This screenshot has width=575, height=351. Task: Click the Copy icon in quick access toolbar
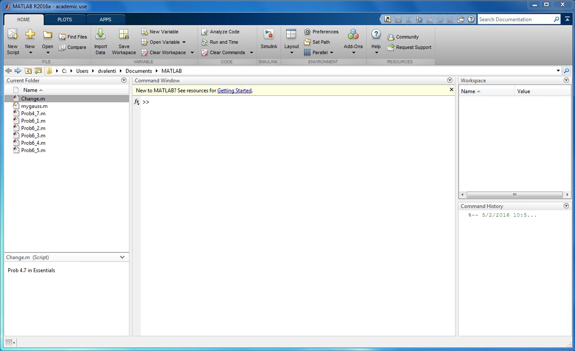point(419,19)
